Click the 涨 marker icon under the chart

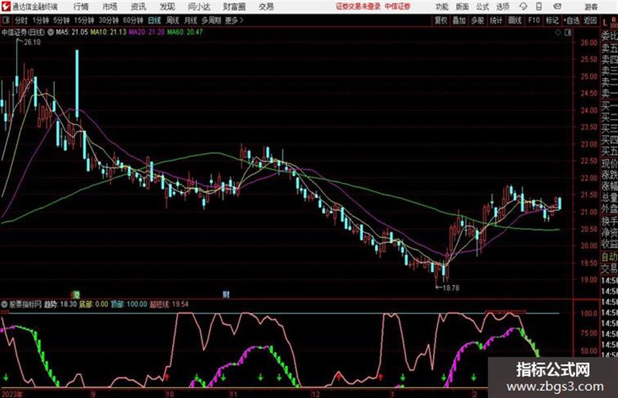(75, 294)
